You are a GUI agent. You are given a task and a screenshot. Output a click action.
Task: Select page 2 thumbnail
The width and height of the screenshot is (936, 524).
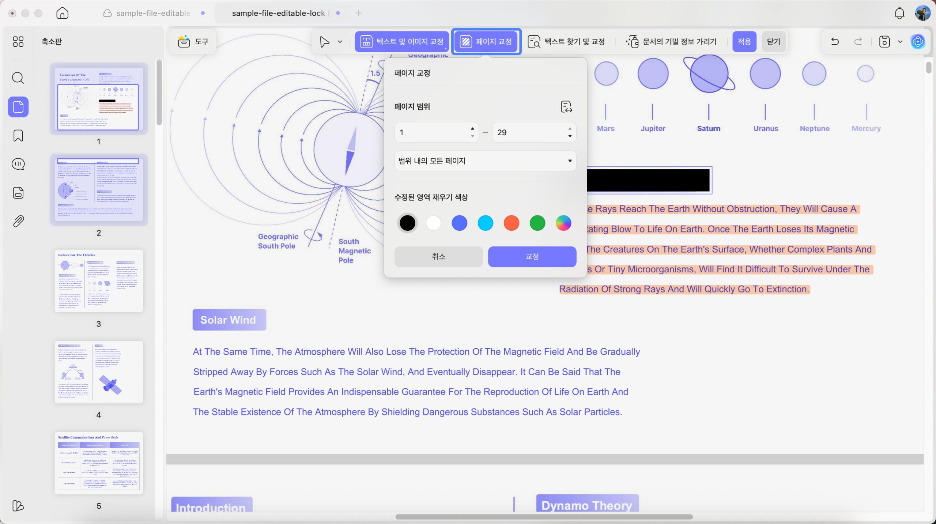[x=99, y=190]
